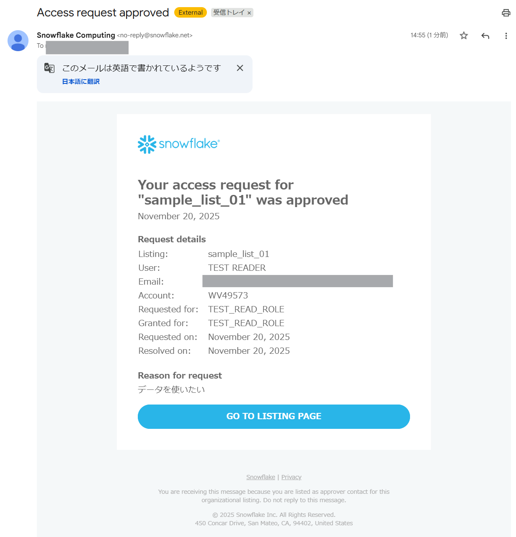Click the 14:55 timestamp

click(429, 35)
